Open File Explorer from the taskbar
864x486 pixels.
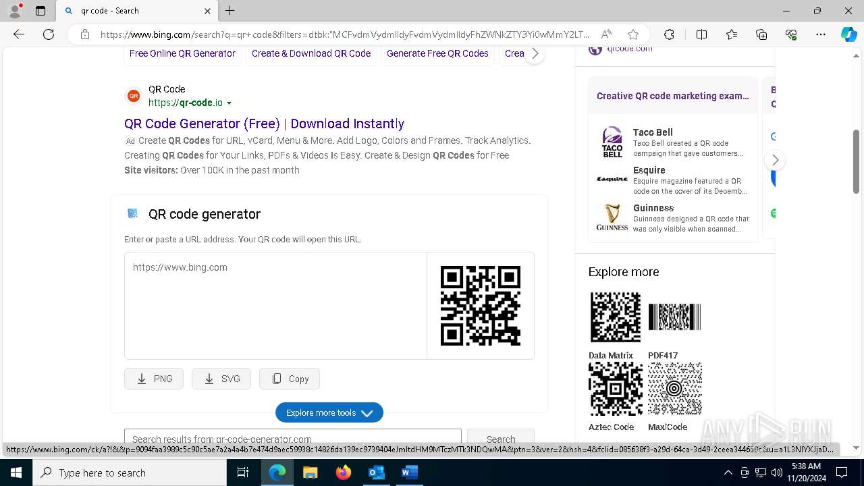(x=310, y=473)
